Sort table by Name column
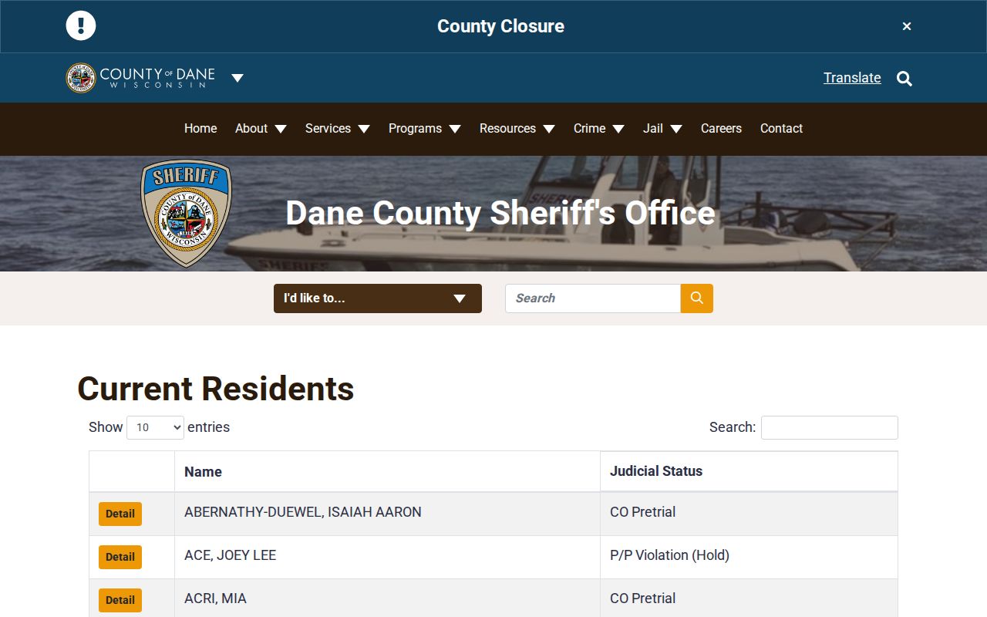 pyautogui.click(x=387, y=472)
